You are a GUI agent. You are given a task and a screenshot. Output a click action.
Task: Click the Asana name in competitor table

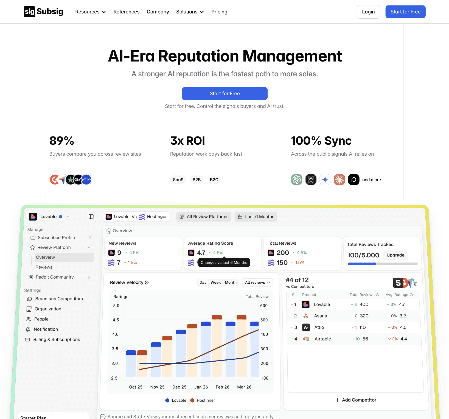(x=321, y=316)
